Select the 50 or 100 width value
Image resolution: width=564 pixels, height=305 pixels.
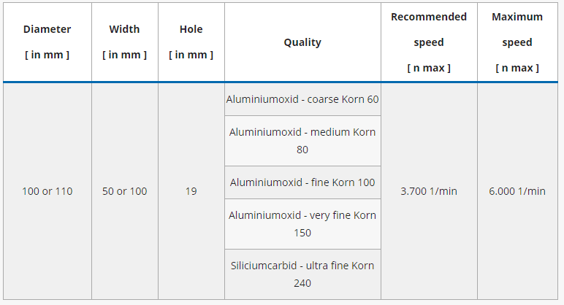124,191
